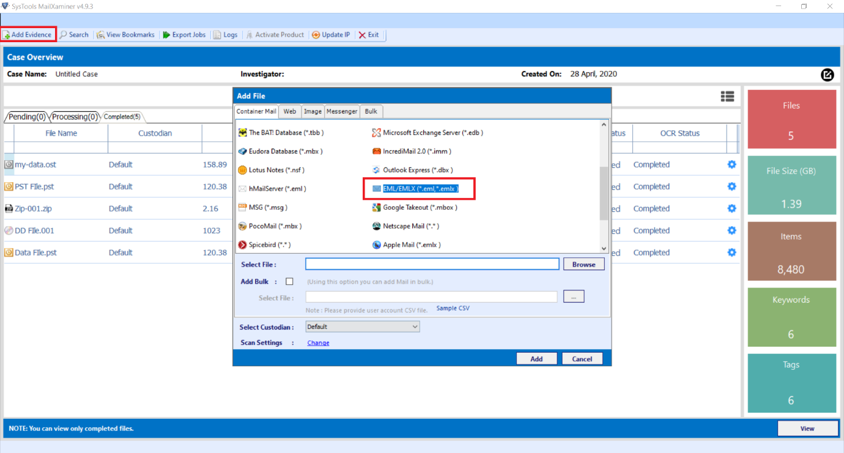Screen dimensions: 844x453
Task: Select Netscape Mail (*.*) type
Action: point(405,226)
